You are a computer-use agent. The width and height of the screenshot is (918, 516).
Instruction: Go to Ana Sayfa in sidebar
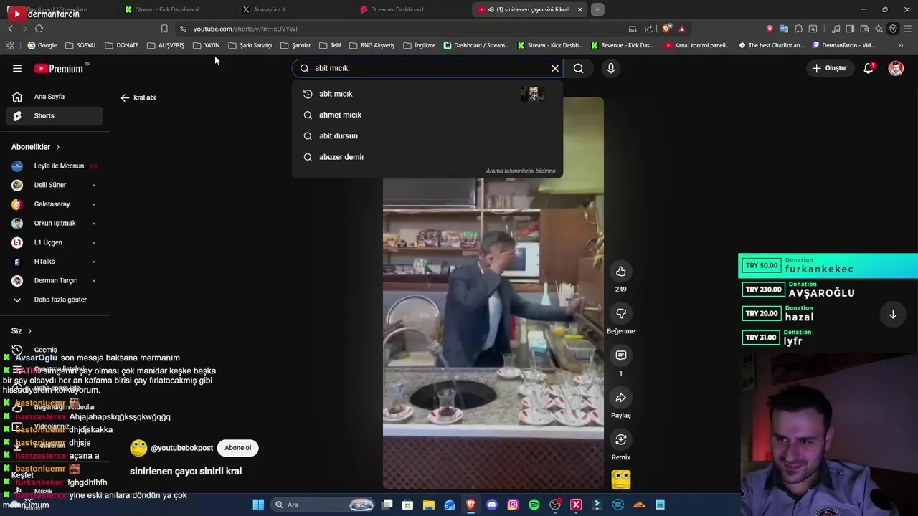[x=55, y=97]
